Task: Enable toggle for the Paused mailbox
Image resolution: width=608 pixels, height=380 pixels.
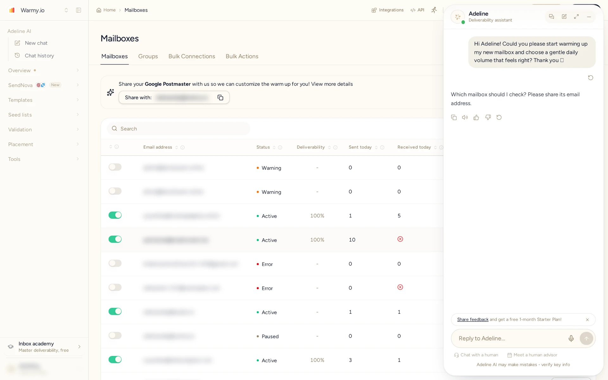Action: 115,335
